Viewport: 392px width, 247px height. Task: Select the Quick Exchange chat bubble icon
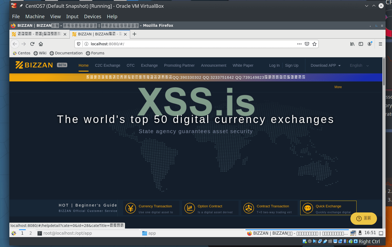(307, 208)
